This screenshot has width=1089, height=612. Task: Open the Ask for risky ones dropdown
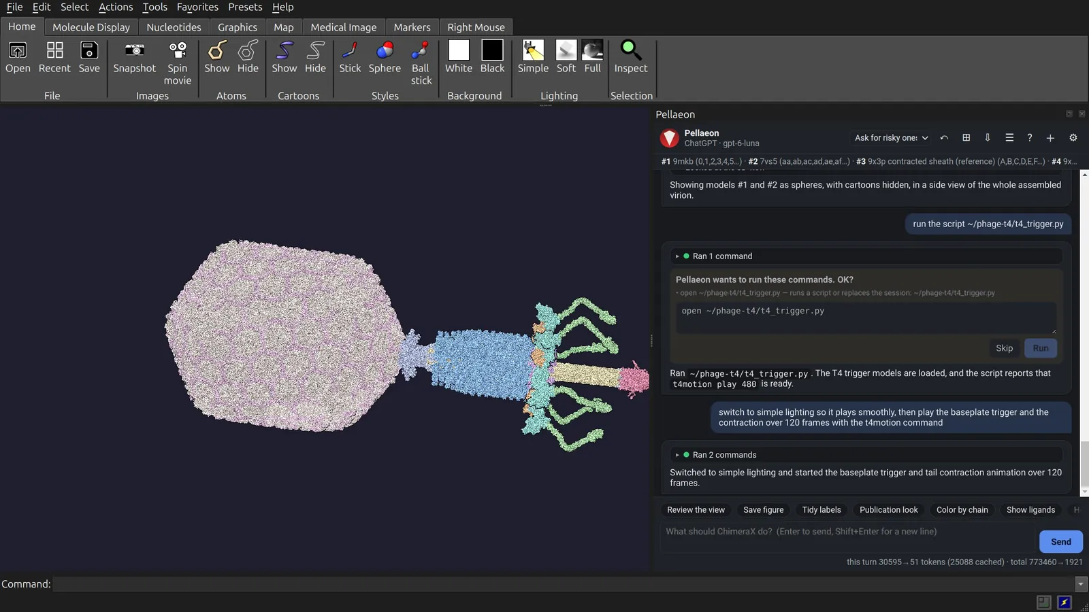coord(891,138)
